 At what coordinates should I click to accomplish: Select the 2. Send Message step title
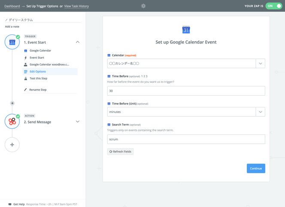37,122
